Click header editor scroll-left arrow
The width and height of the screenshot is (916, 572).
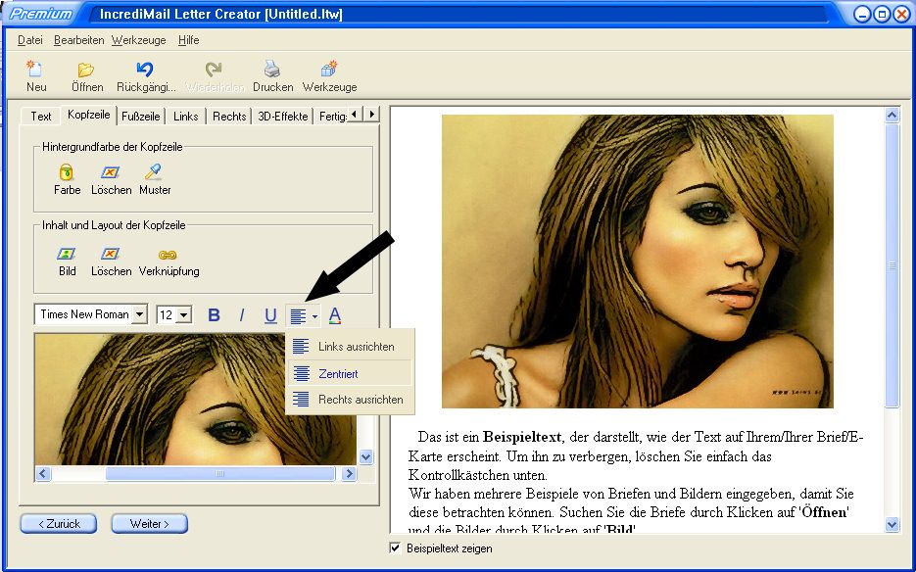43,473
